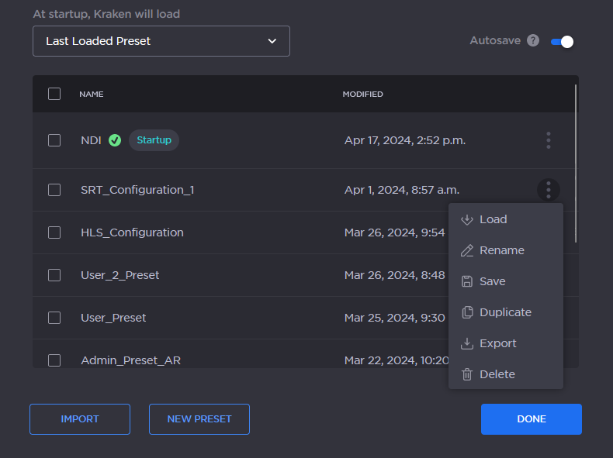613x458 pixels.
Task: Click the three-dot menu icon for SRT_Configuration_1
Action: coord(549,190)
